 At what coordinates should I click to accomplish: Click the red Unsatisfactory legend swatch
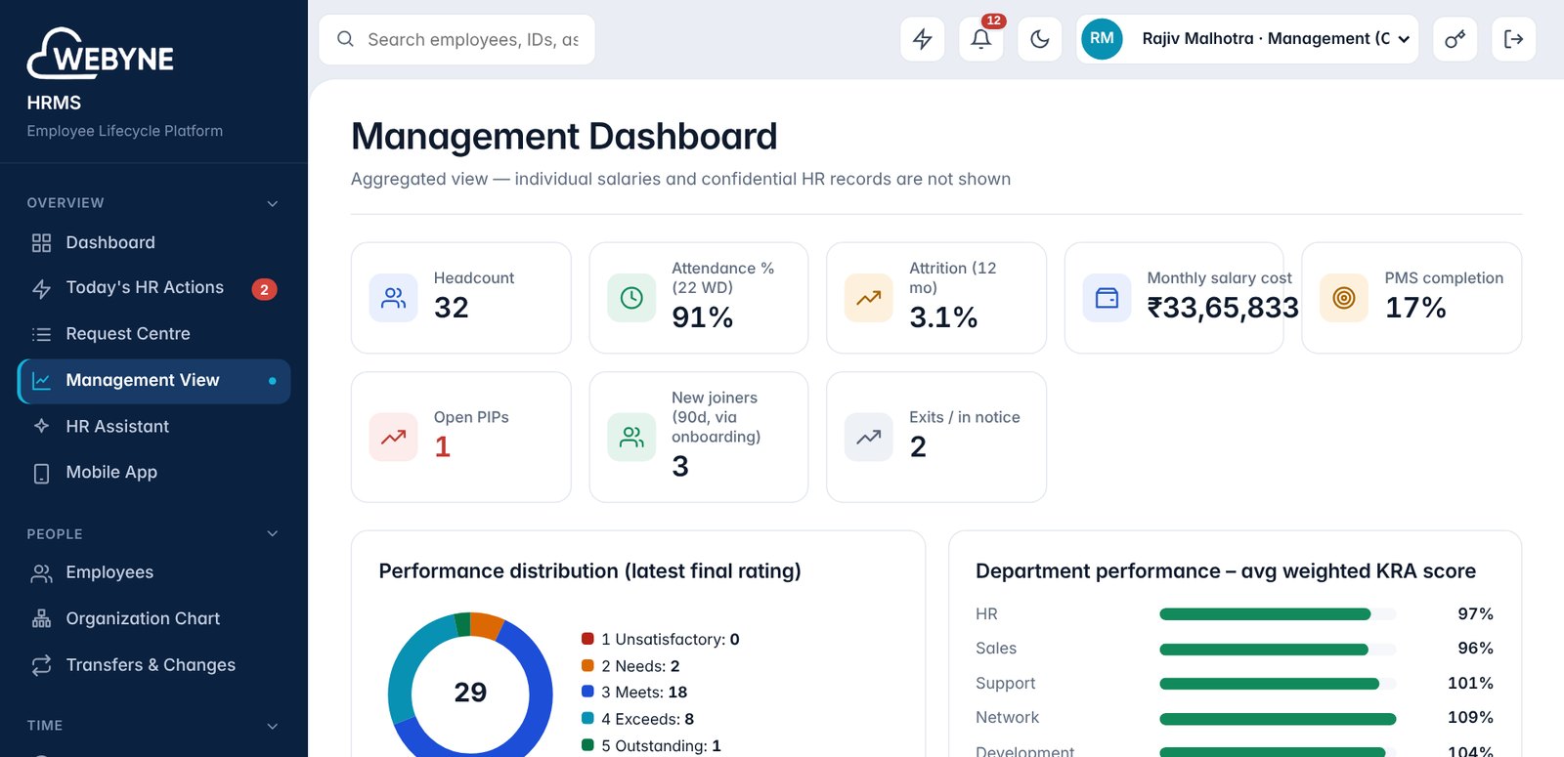point(587,639)
